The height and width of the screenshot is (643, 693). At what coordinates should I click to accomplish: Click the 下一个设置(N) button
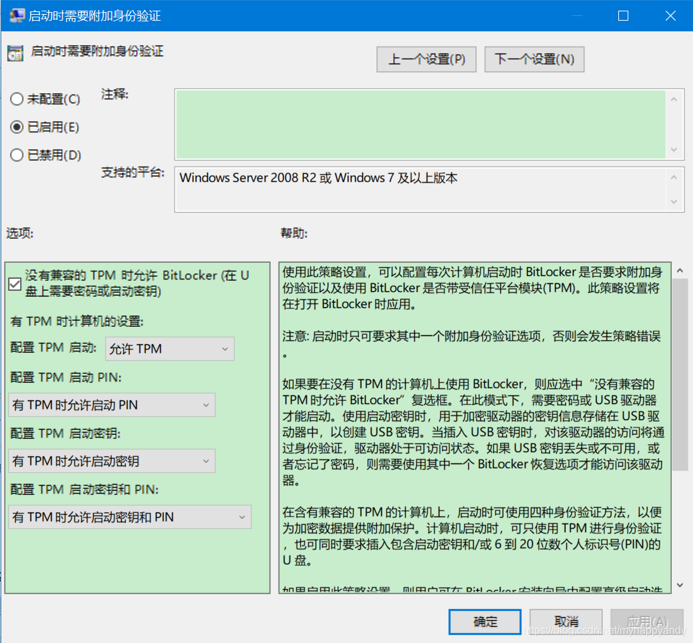pos(534,59)
